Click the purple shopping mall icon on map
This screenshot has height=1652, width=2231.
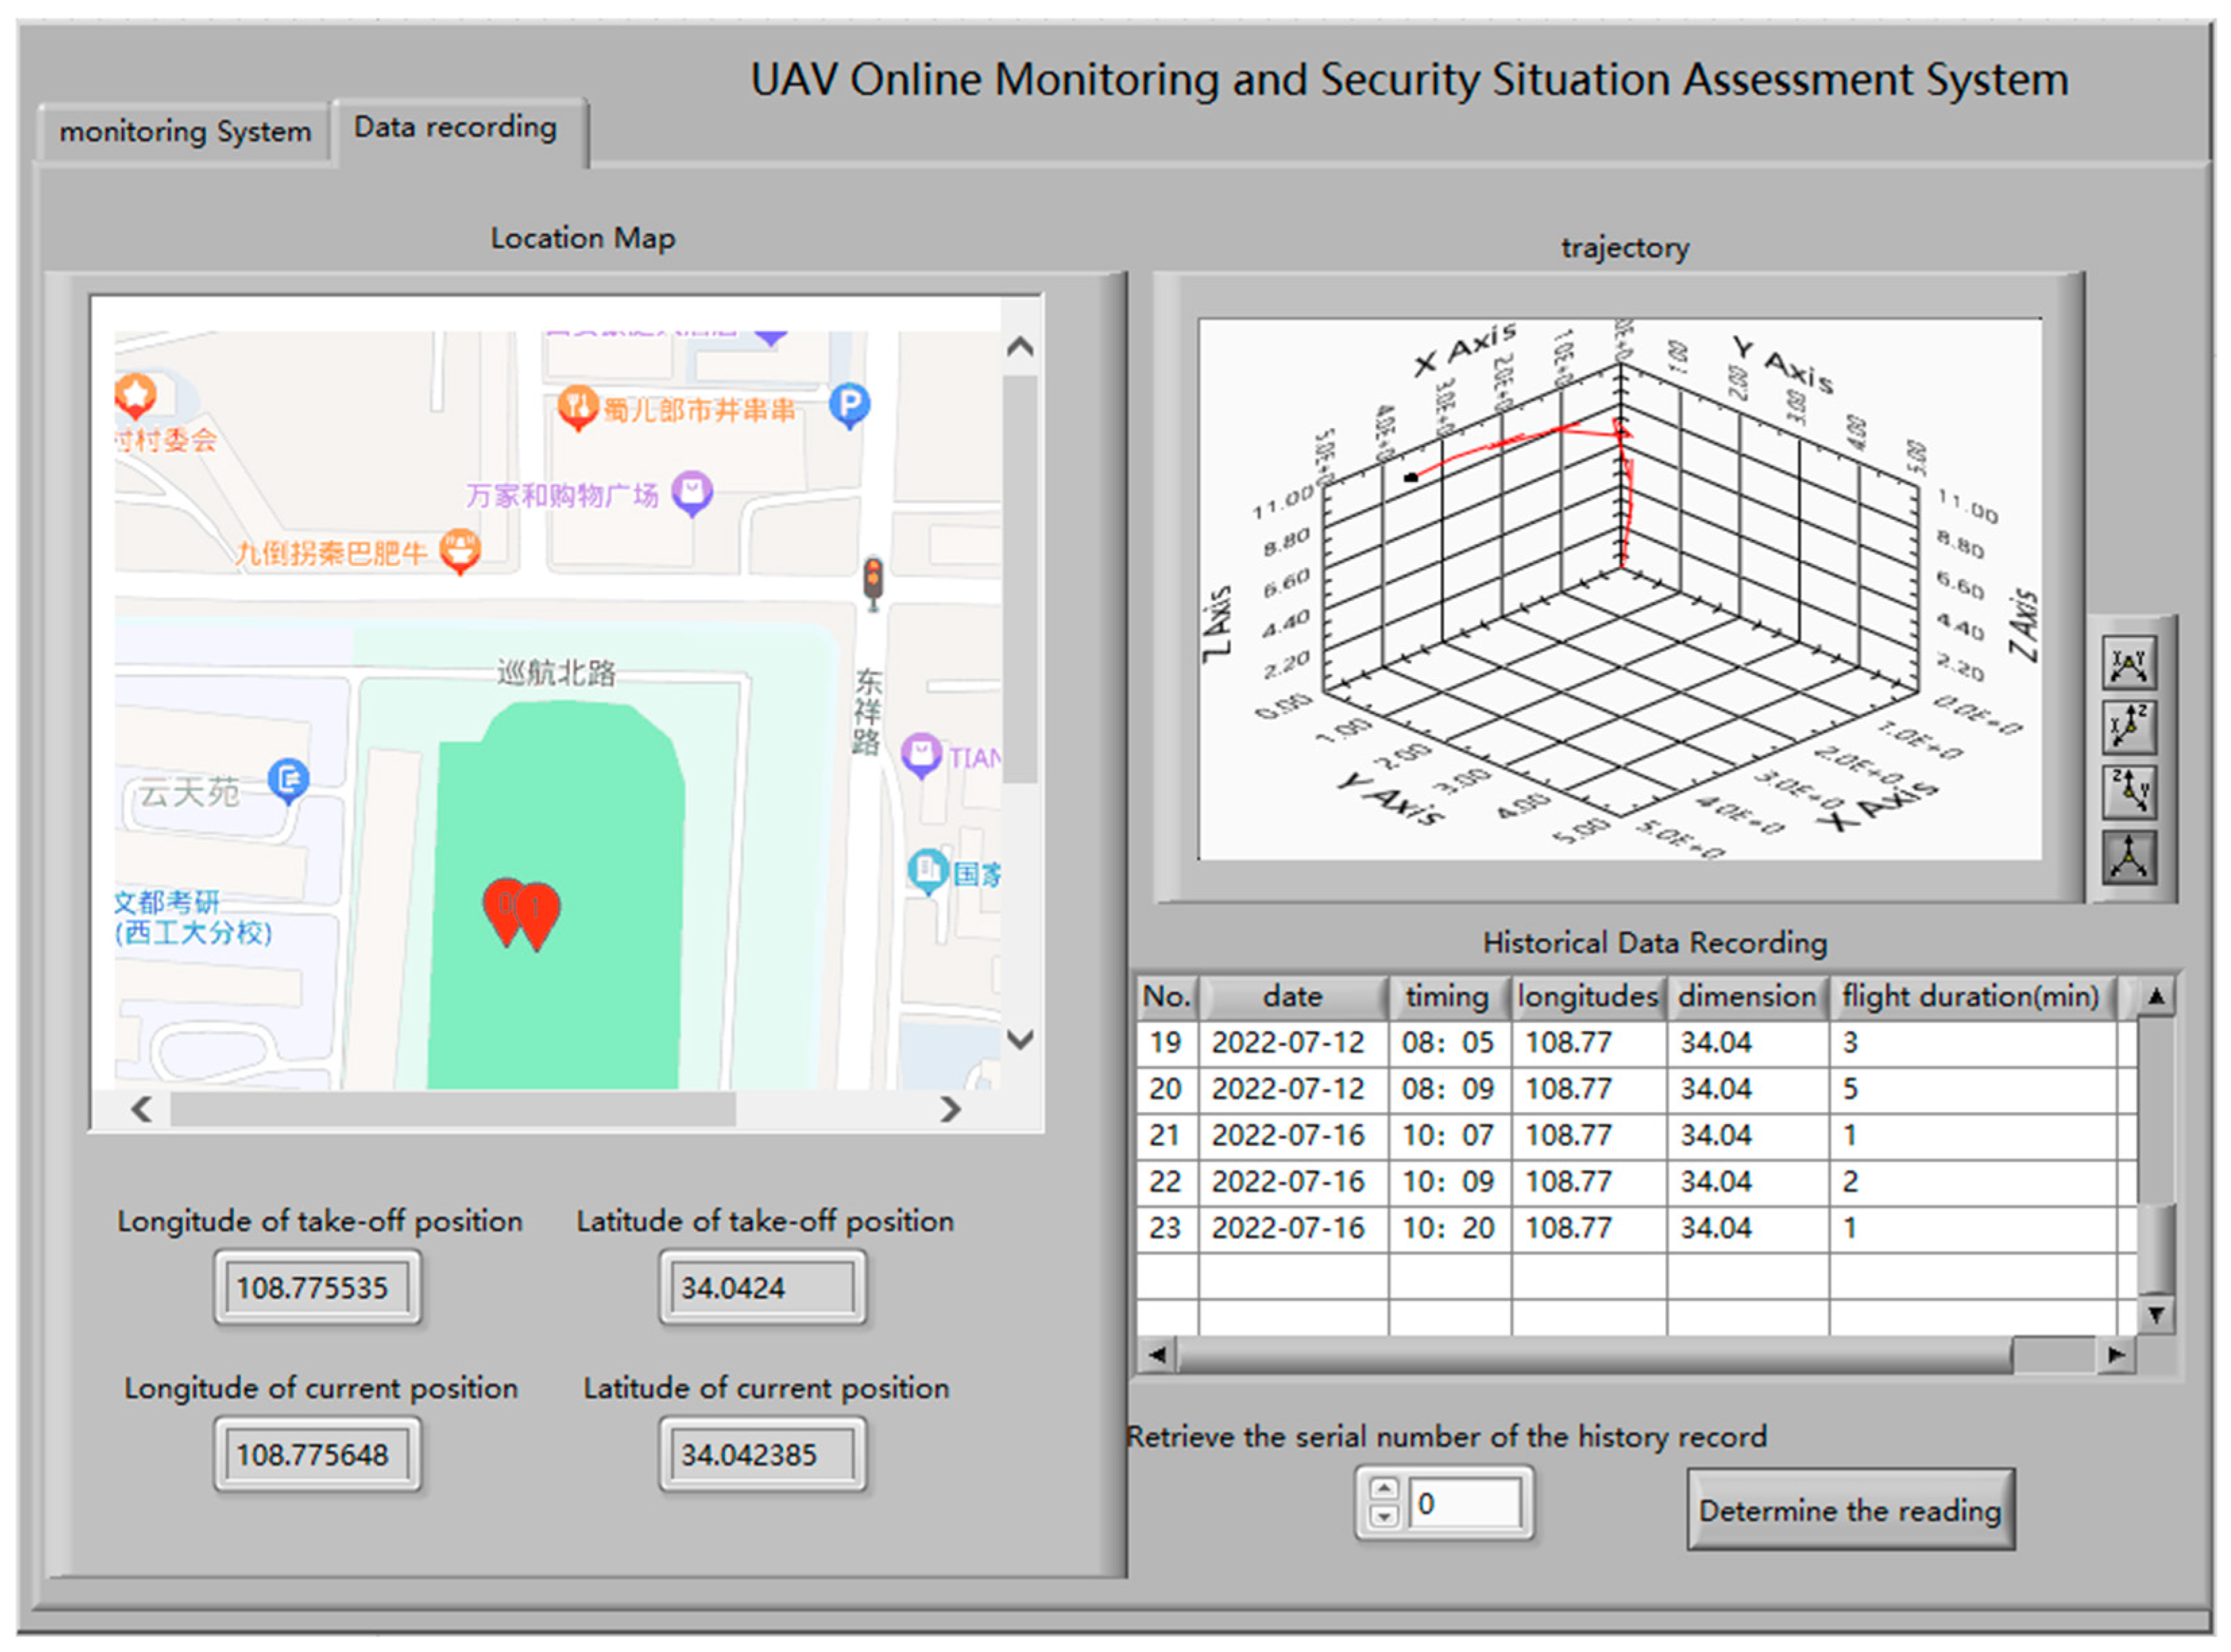click(x=692, y=491)
